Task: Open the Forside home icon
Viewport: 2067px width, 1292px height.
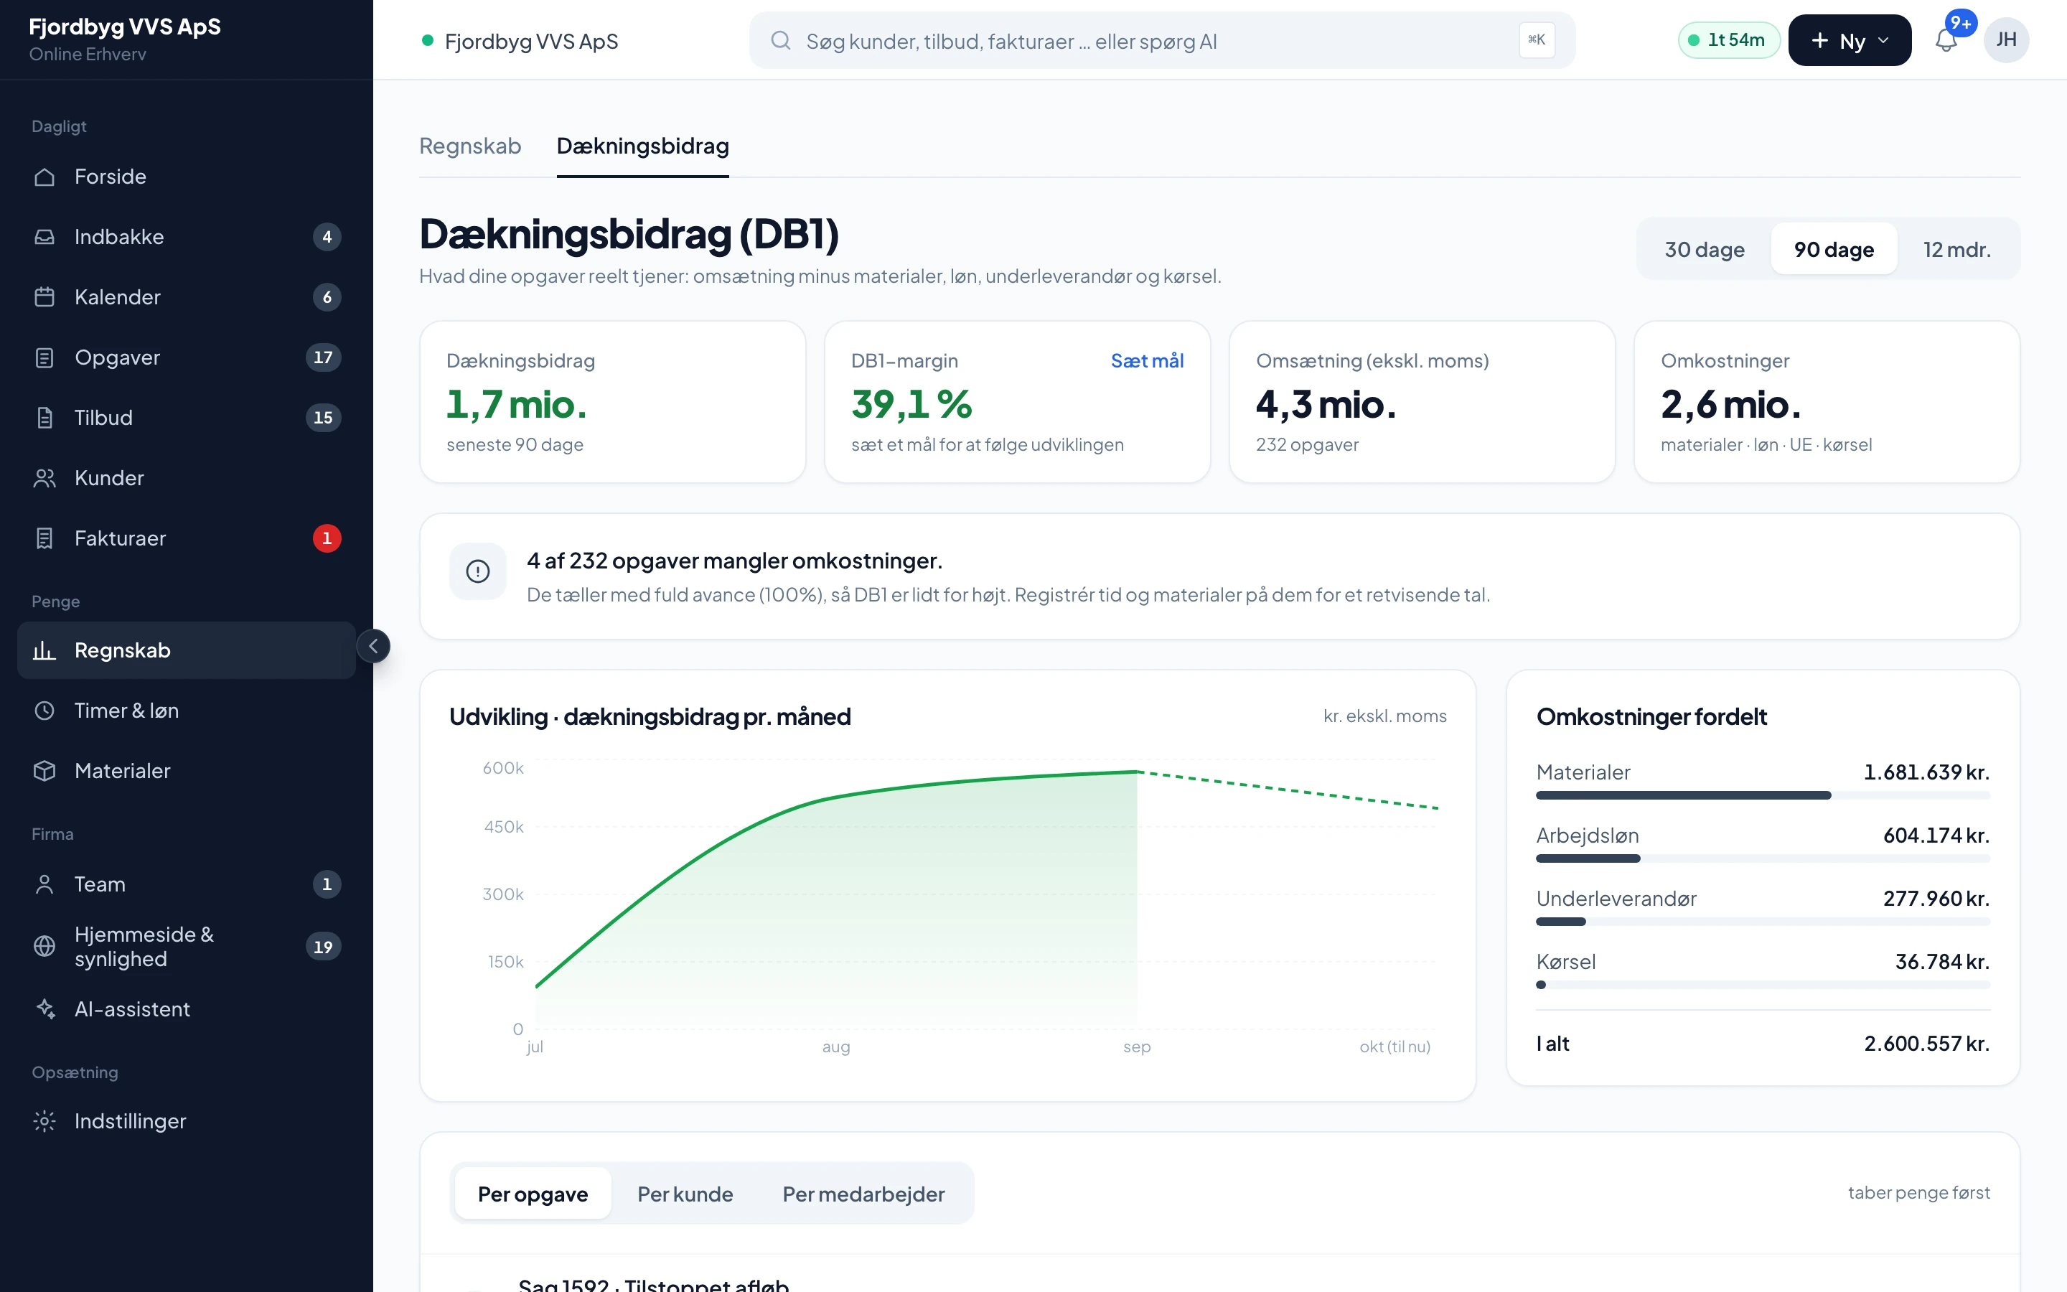Action: pos(44,177)
